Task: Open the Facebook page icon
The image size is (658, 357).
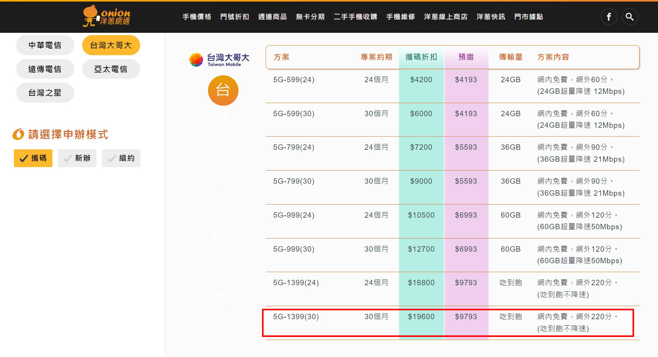Action: [609, 17]
